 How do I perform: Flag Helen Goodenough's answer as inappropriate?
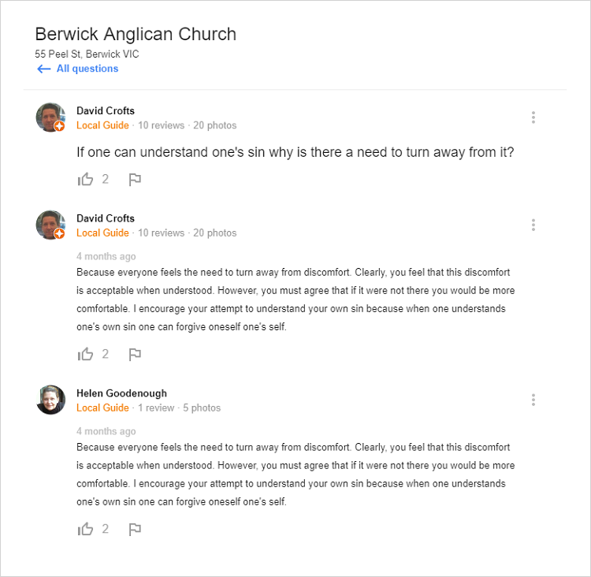(135, 530)
